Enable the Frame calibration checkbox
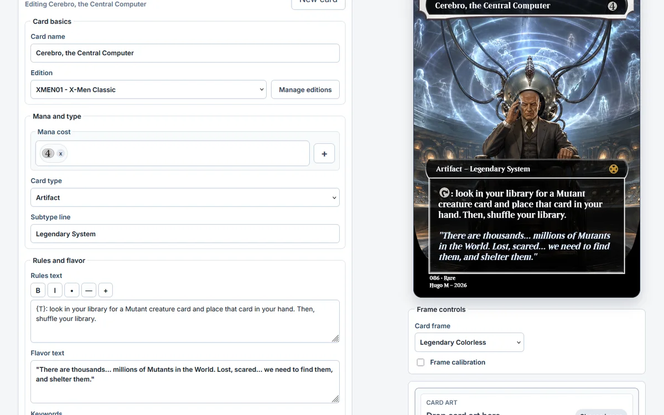This screenshot has height=415, width=664. tap(421, 362)
